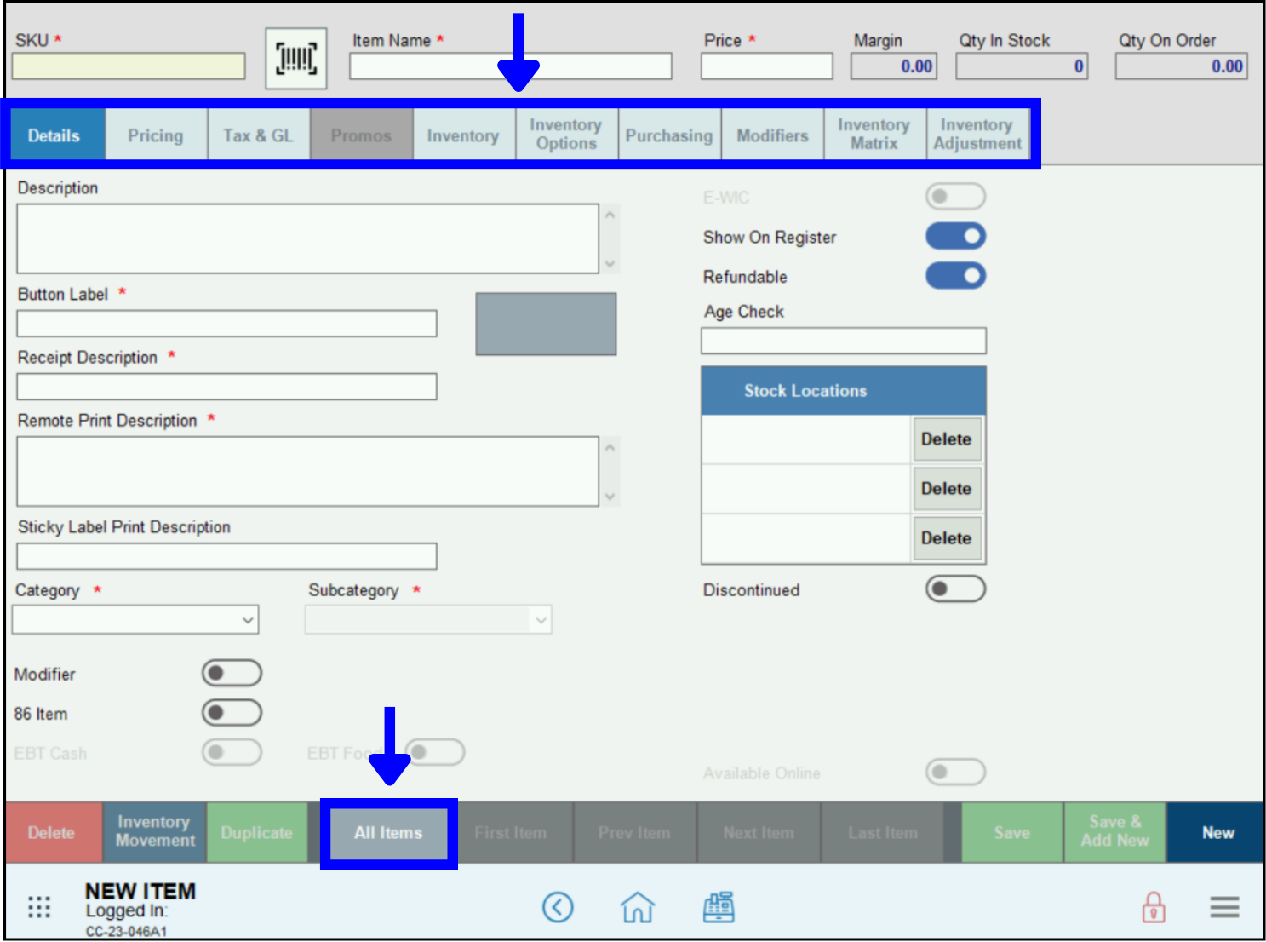Open the Modifiers tab
This screenshot has height=942, width=1266.
772,135
